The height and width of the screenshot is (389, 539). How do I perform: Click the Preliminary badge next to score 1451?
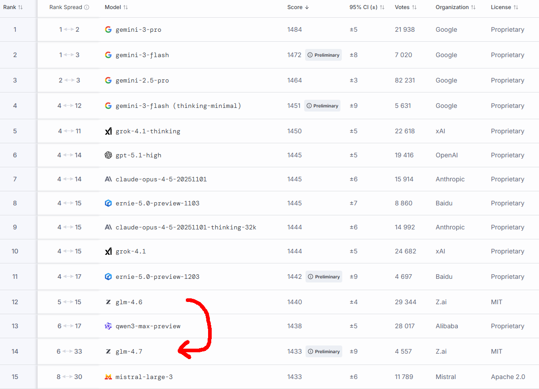[x=322, y=106]
